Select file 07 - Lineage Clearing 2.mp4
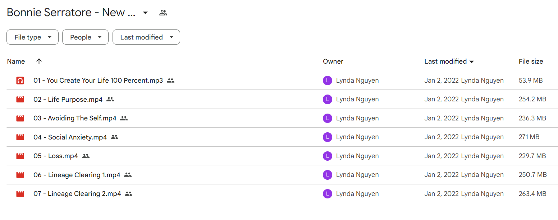 [x=77, y=194]
